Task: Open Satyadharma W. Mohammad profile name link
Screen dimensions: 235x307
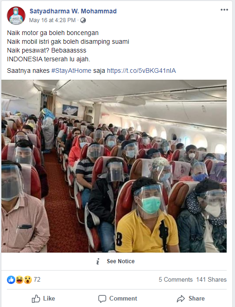Action: 73,11
